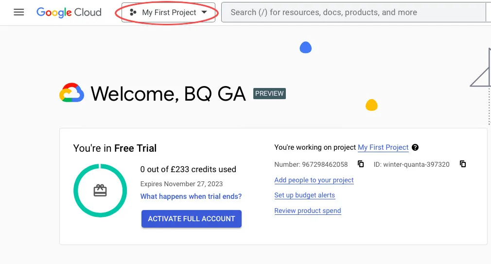491x264 pixels.
Task: Click the Google Cloud logo
Action: 69,12
